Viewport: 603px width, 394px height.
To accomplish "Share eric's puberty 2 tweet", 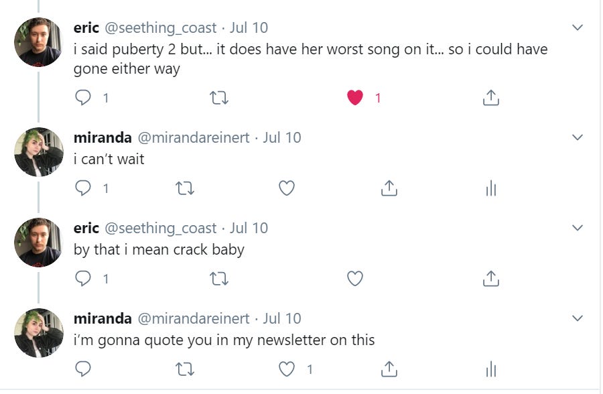I will (491, 98).
